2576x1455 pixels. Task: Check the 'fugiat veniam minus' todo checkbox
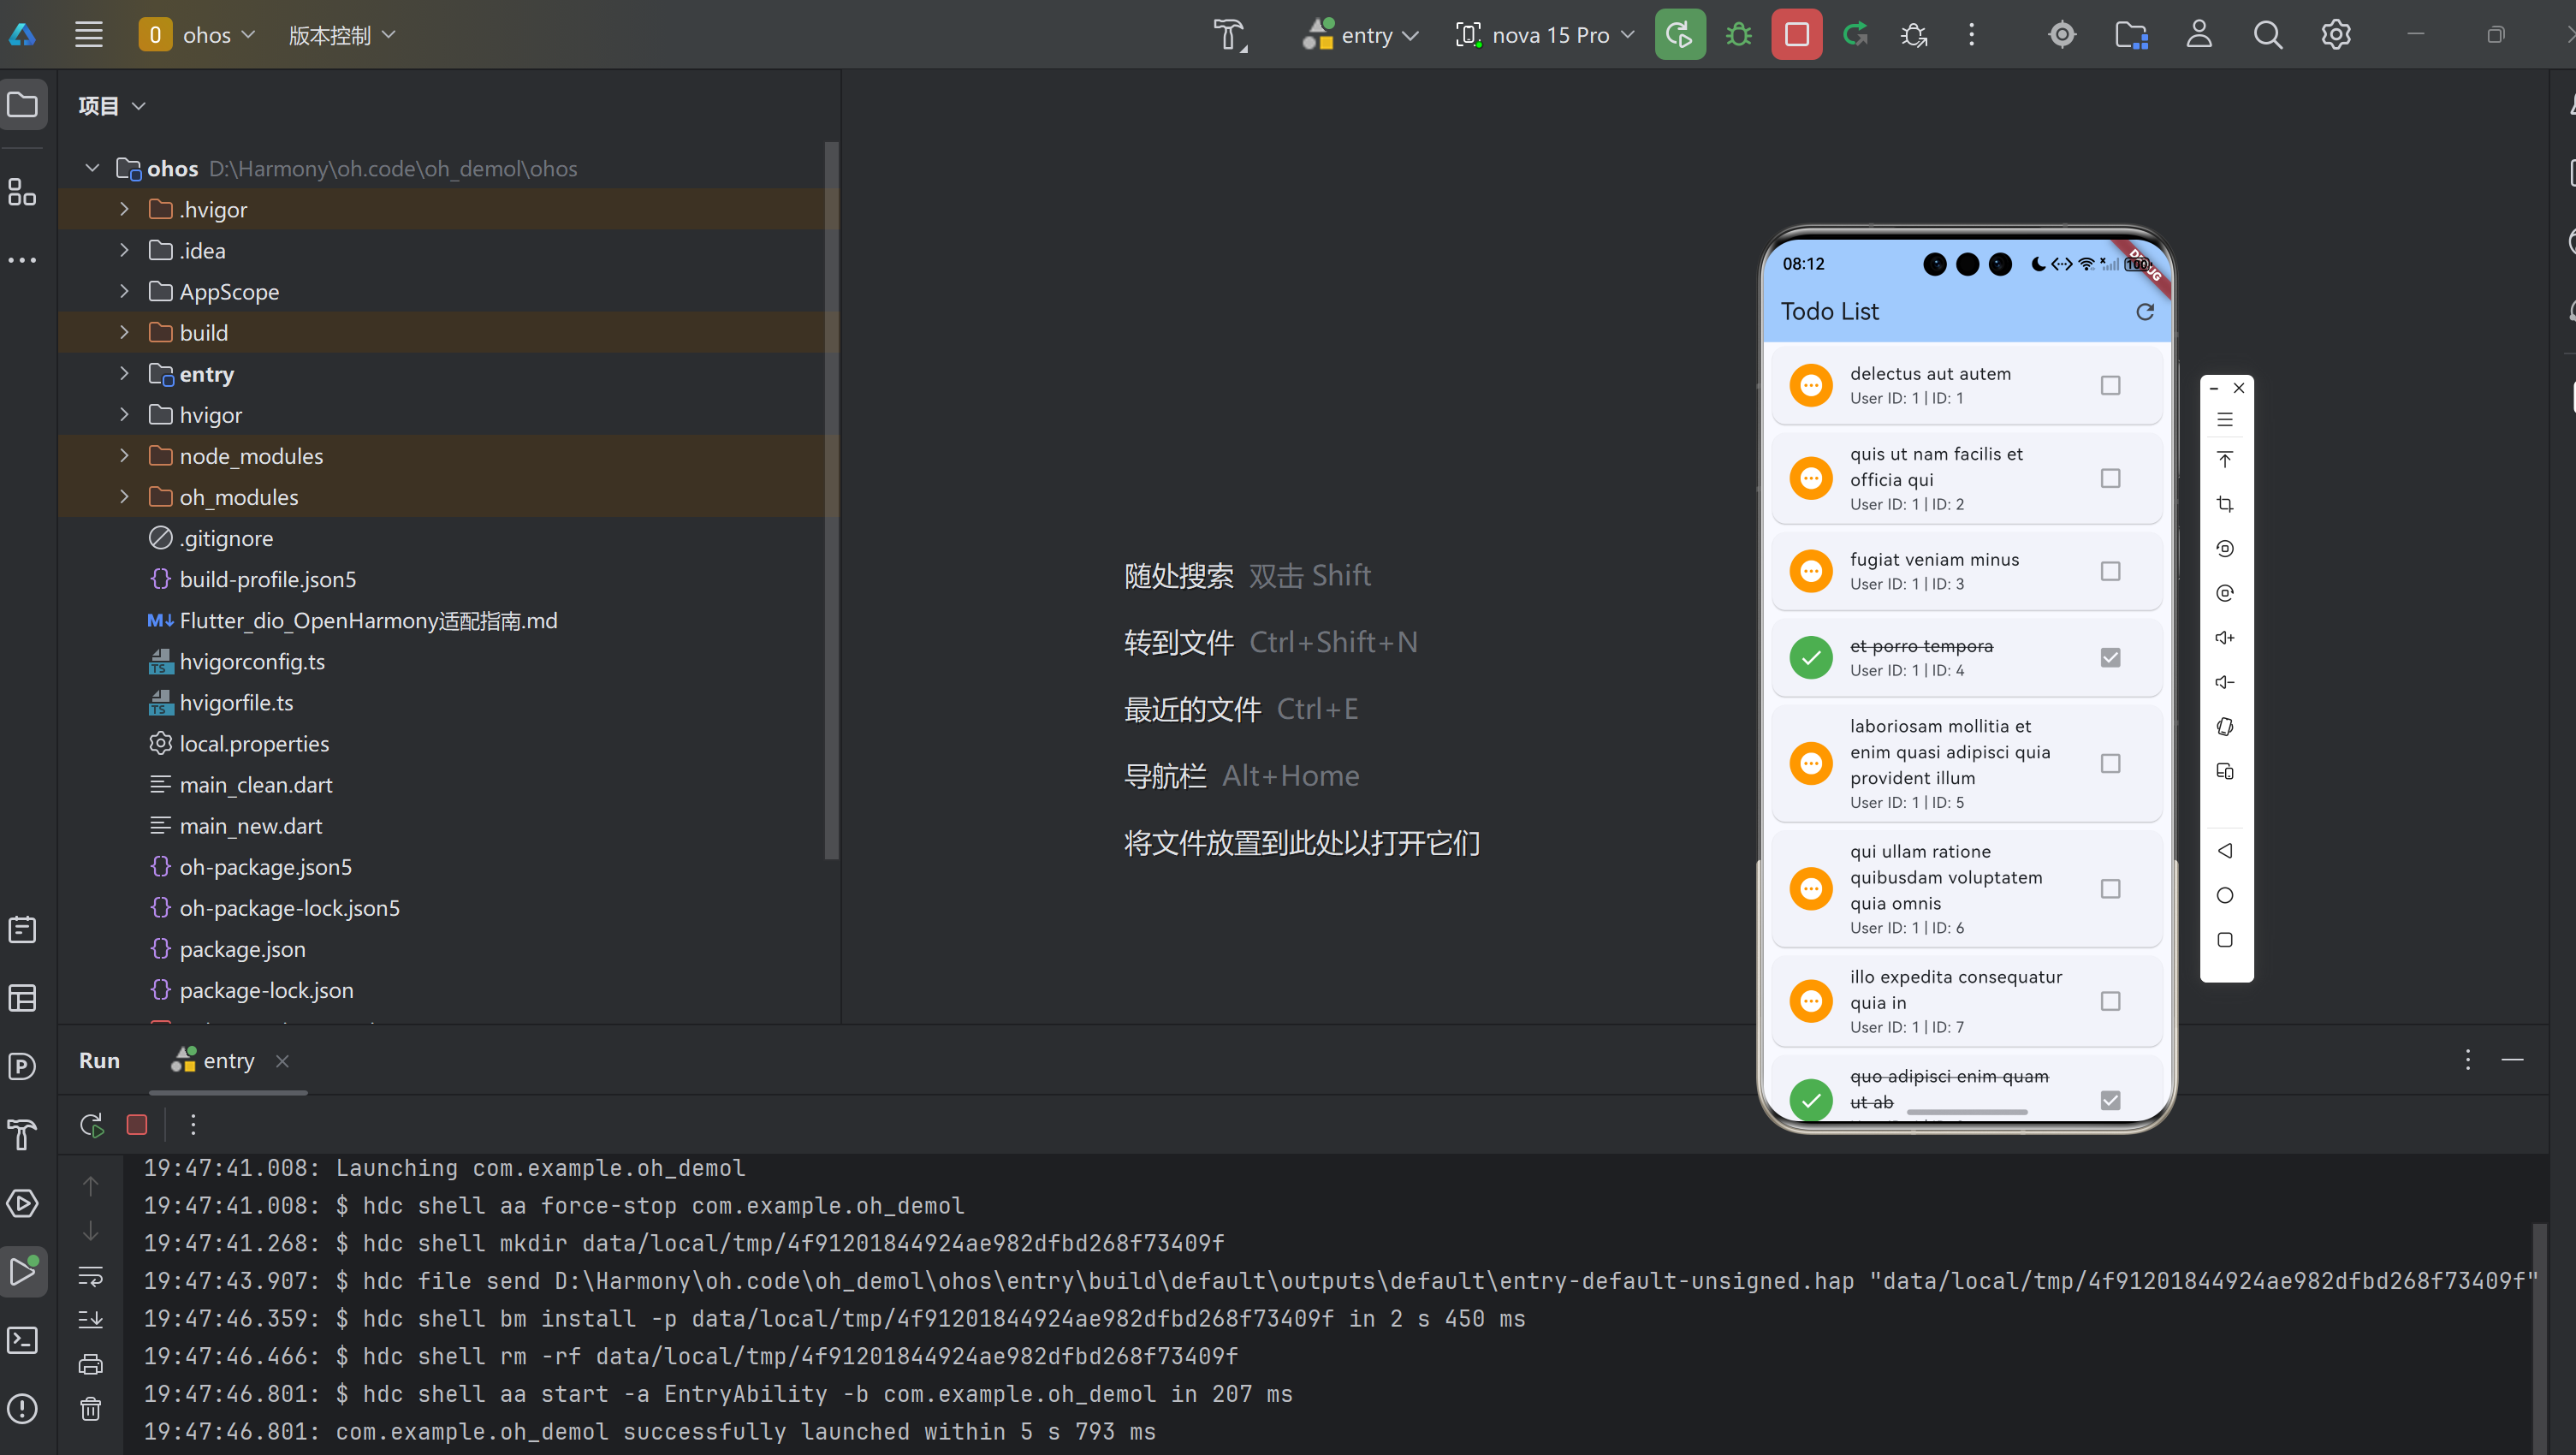2110,571
